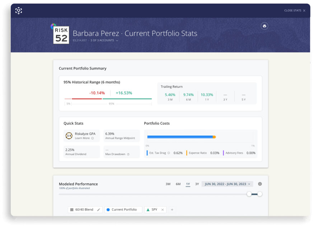Viewport: 314px width, 227px height.
Task: Open Riskalyze GPA Learn More info icon
Action: (93, 138)
